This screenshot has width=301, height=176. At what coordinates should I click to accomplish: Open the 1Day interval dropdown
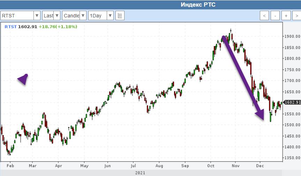101,16
